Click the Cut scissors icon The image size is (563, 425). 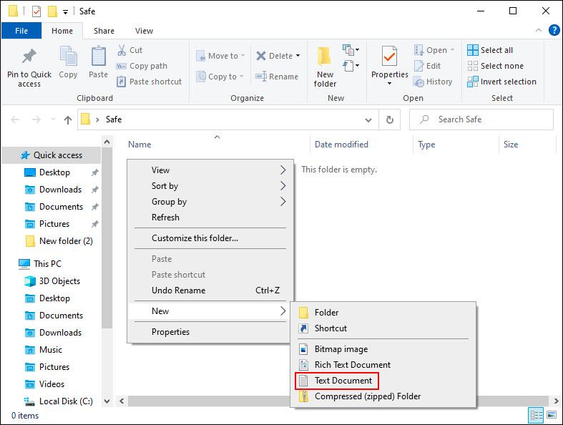click(122, 50)
